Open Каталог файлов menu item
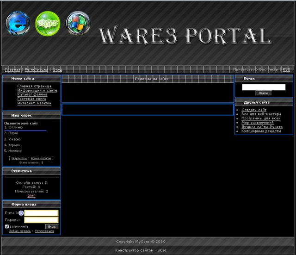Image resolution: width=296 pixels, height=255 pixels. (32, 94)
